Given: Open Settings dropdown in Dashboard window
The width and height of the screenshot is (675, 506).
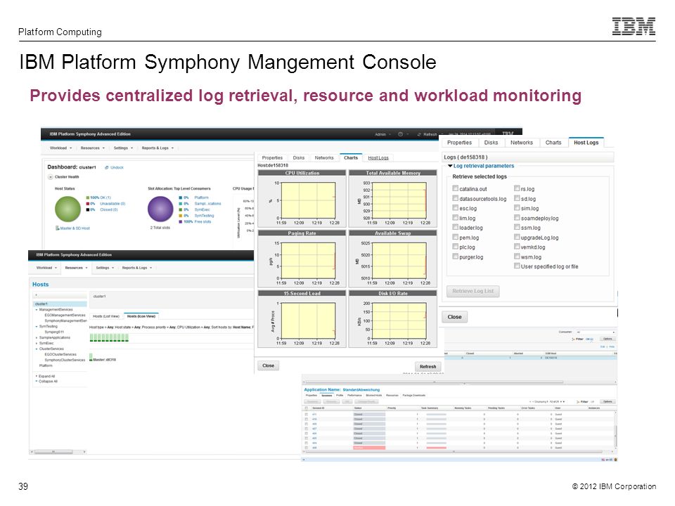Looking at the screenshot, I should click(123, 148).
